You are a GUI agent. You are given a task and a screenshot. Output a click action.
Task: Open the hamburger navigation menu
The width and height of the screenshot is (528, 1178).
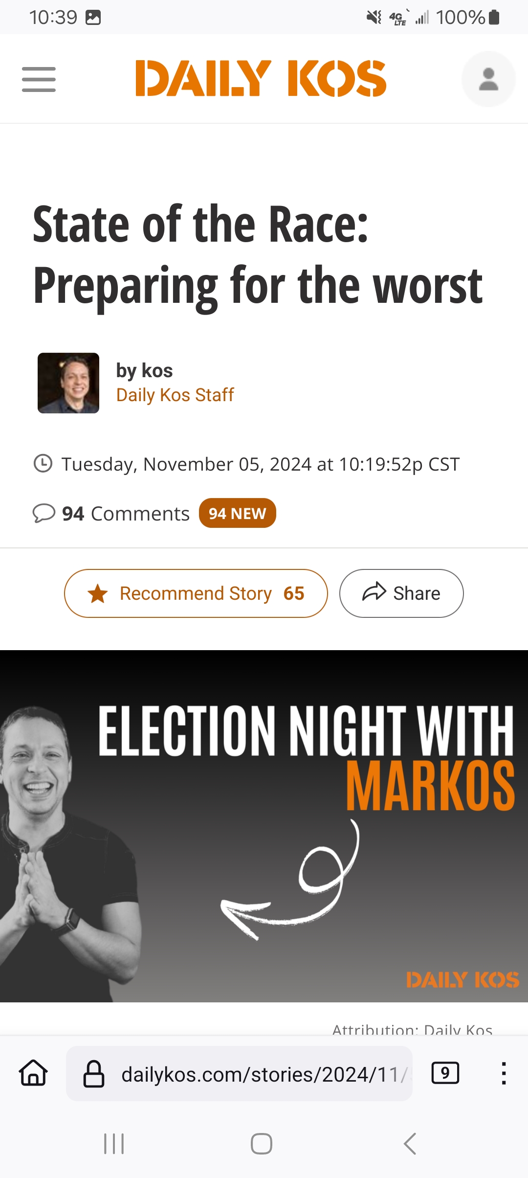pos(39,79)
